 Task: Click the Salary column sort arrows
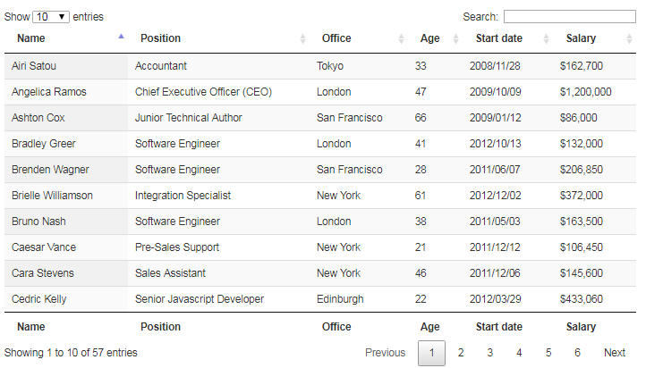coord(629,38)
